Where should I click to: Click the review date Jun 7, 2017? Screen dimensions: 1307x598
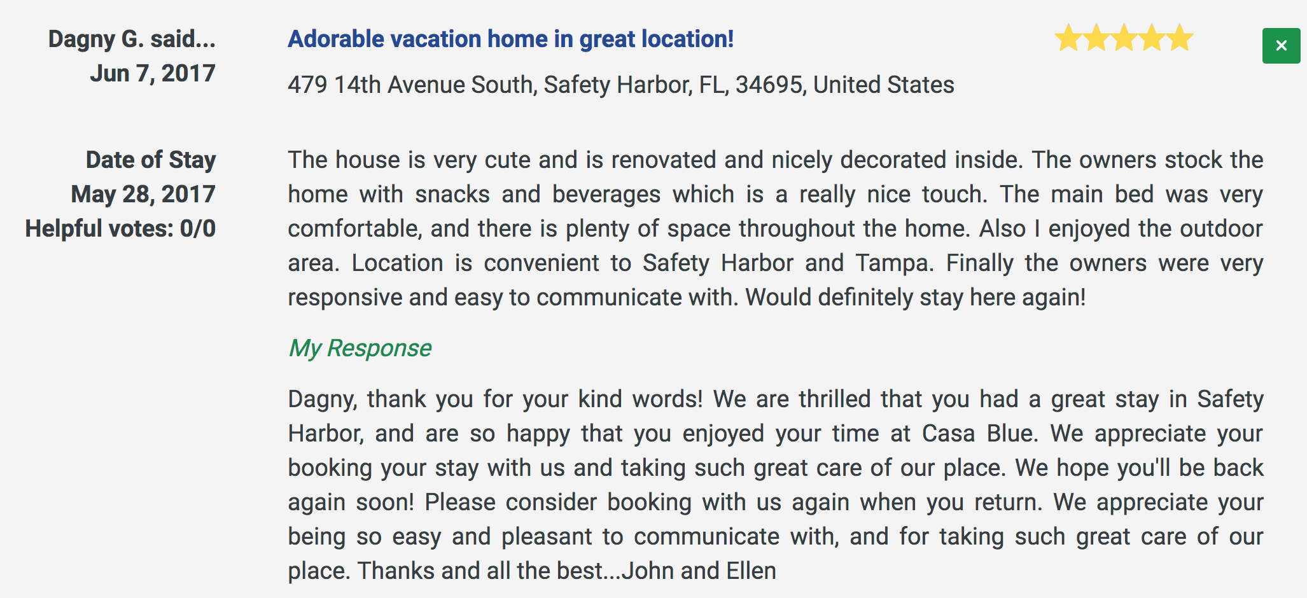pyautogui.click(x=153, y=73)
